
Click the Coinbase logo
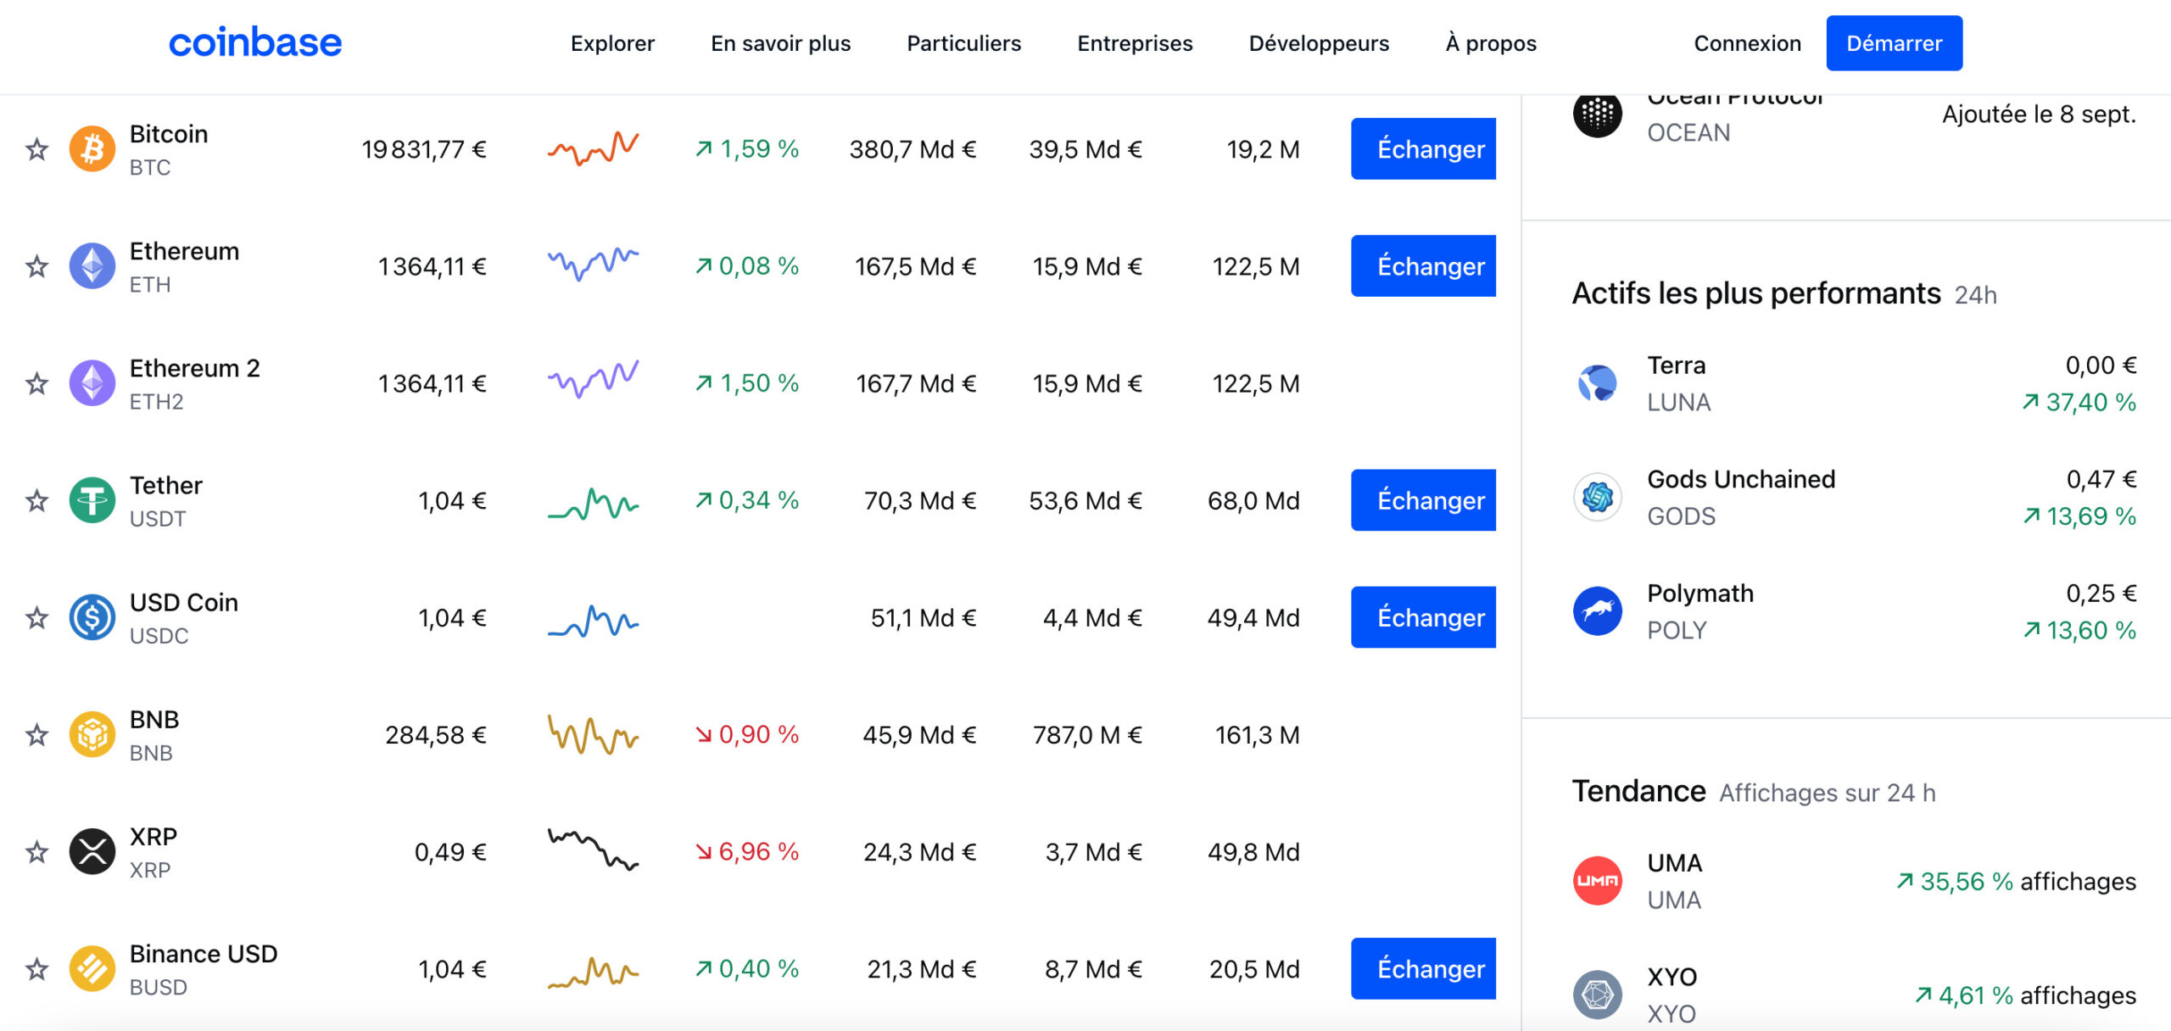255,42
